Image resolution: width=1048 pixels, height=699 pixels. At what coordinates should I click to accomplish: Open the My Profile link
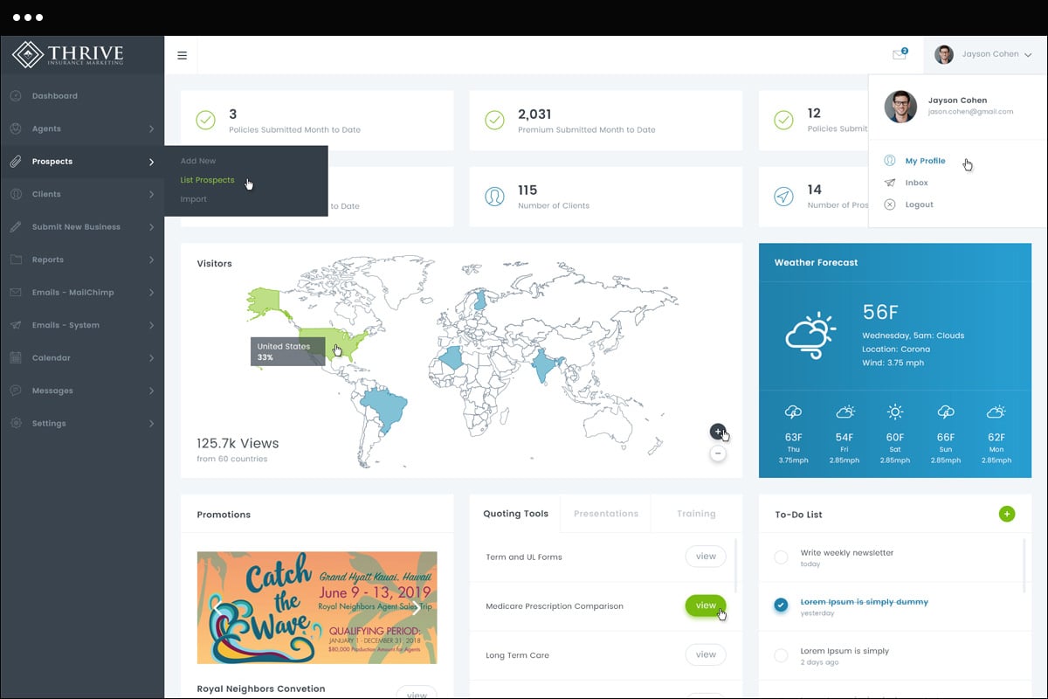925,161
